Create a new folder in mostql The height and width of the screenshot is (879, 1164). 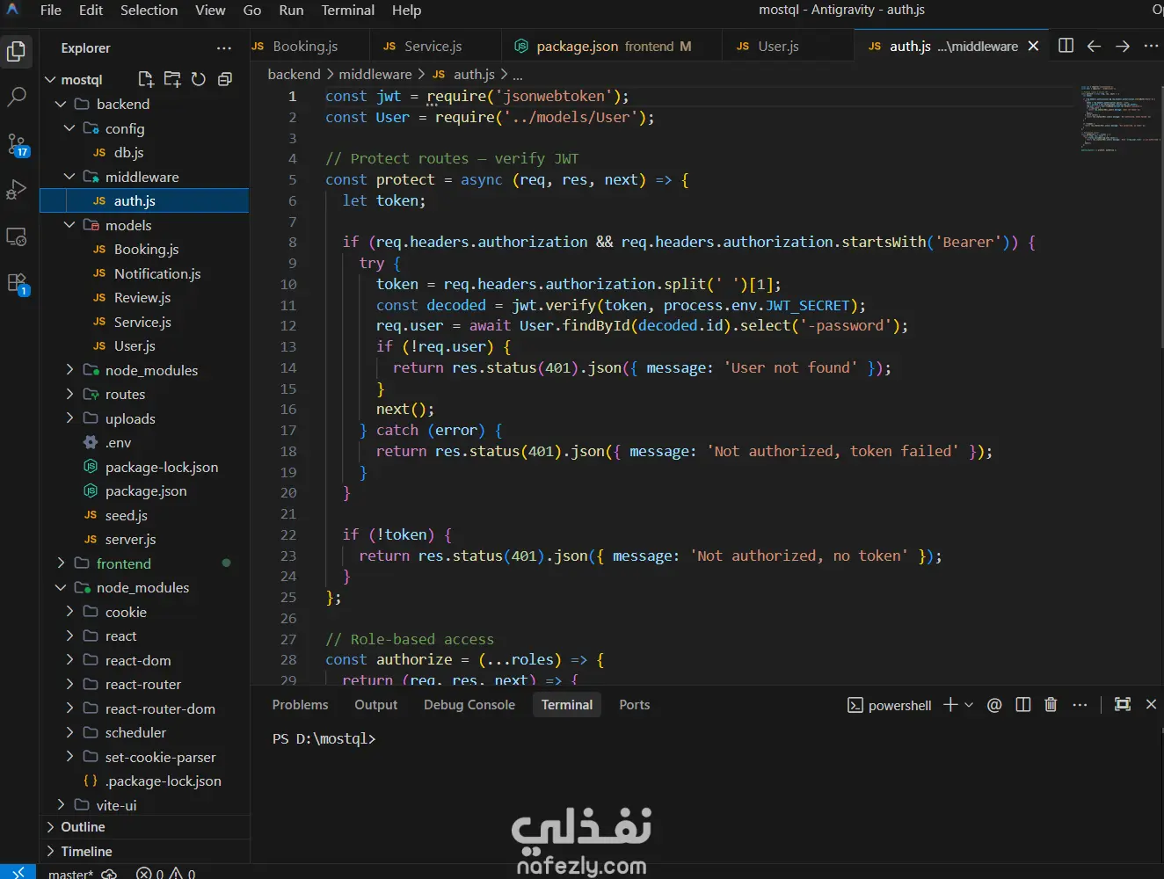[x=172, y=79]
